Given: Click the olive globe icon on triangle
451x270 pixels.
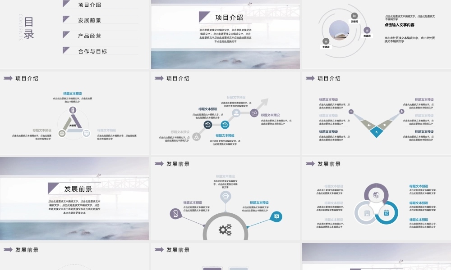Looking at the screenshot, I should point(62,133).
